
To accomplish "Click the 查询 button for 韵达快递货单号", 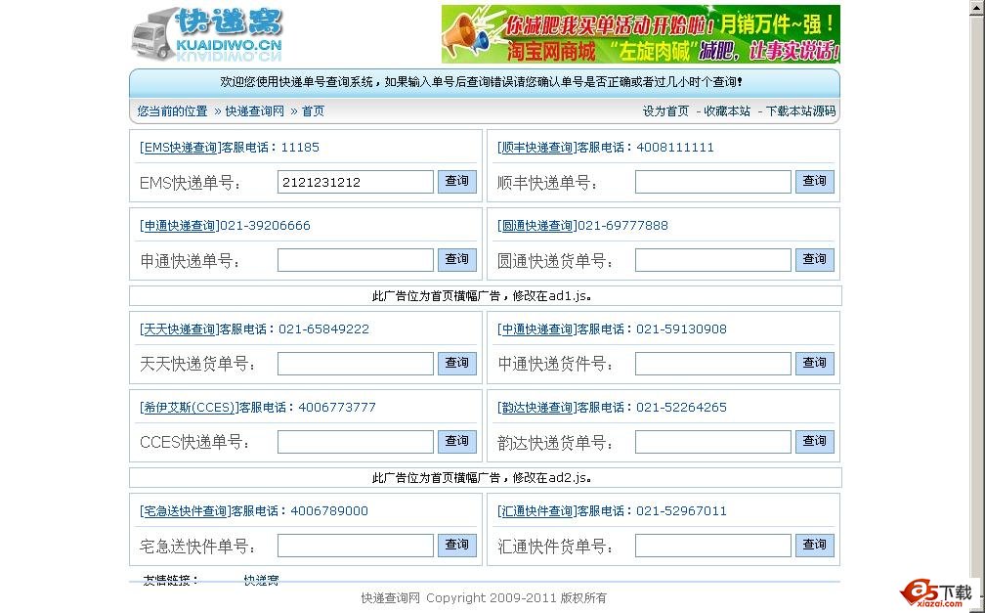I will pyautogui.click(x=814, y=441).
